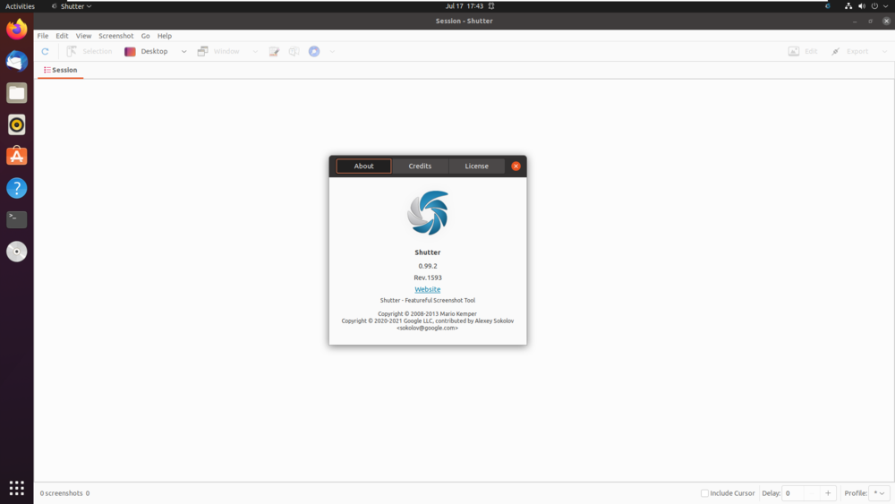
Task: Capture the Desktop via the toolbar button
Action: [147, 51]
